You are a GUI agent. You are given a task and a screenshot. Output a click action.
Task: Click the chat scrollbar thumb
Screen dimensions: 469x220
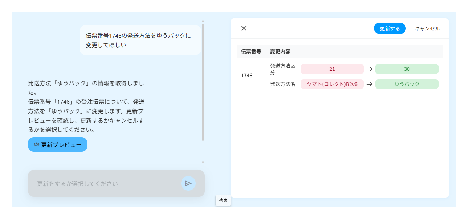pyautogui.click(x=203, y=82)
